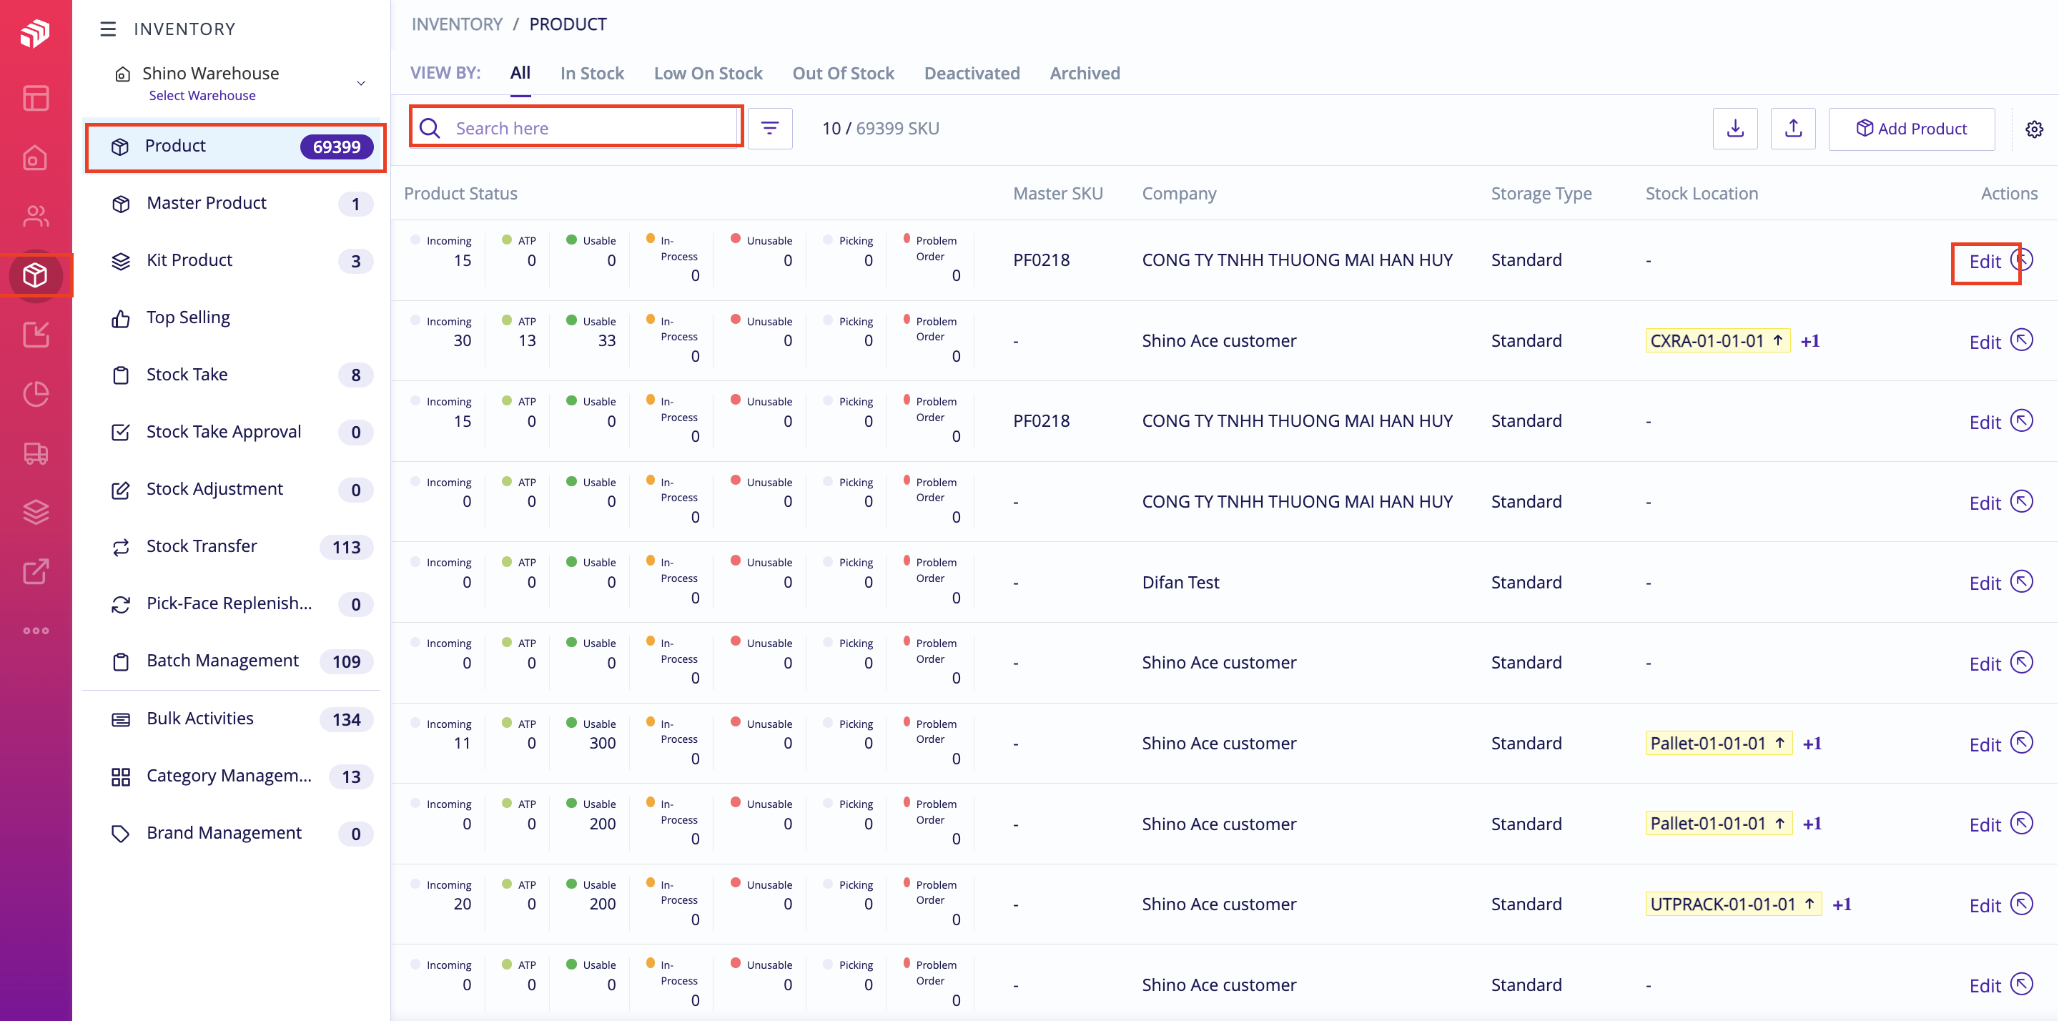Click the Download icon above the product table
This screenshot has height=1021, width=2059.
[1734, 128]
